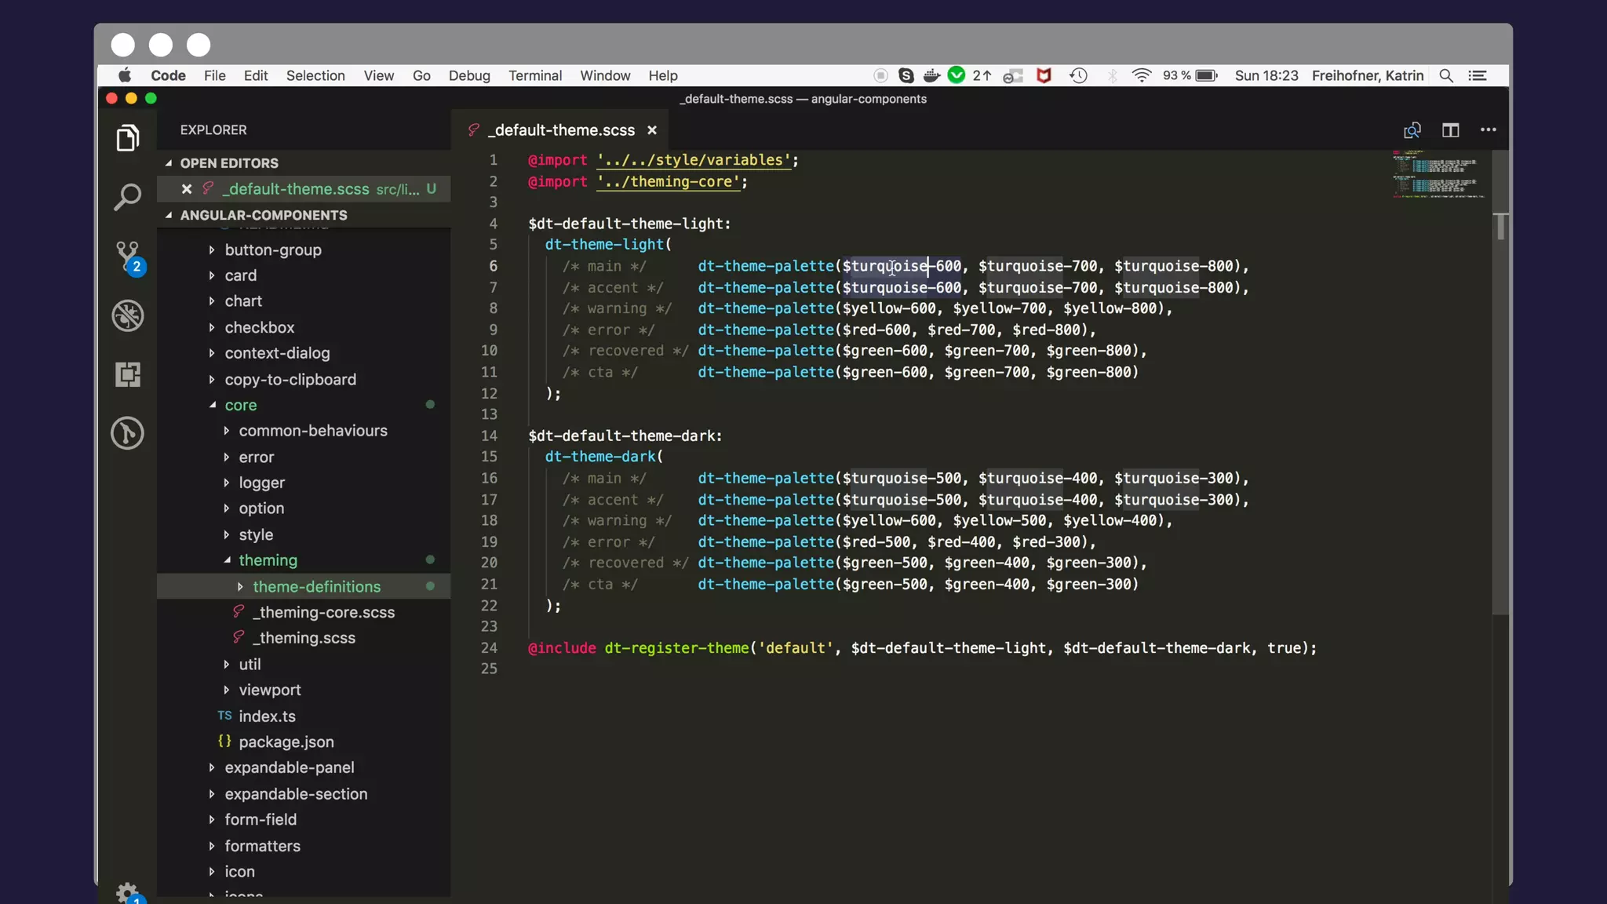This screenshot has width=1607, height=904.
Task: Open the GitLens view icon
Action: pos(127,433)
